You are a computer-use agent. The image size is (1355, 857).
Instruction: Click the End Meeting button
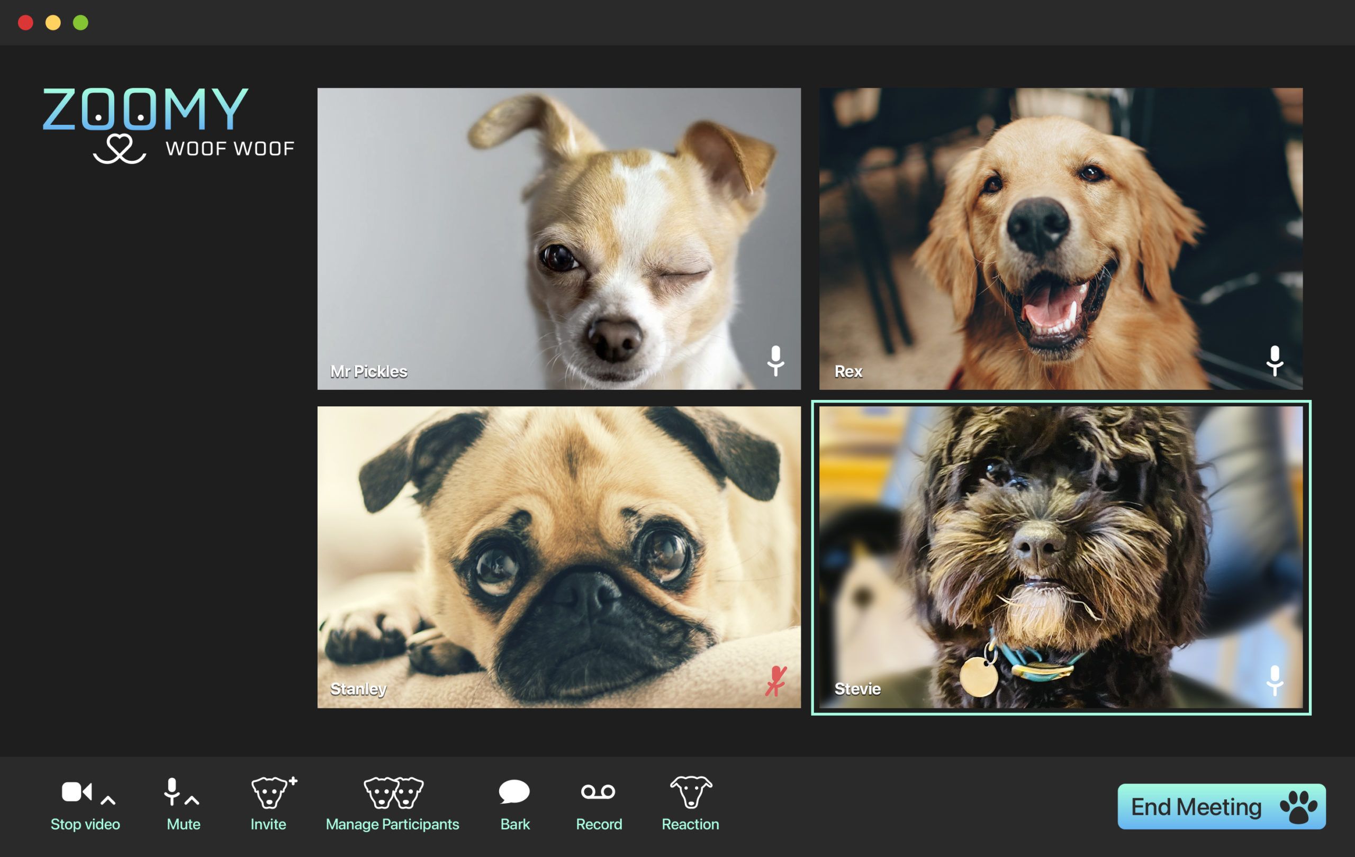tap(1196, 807)
